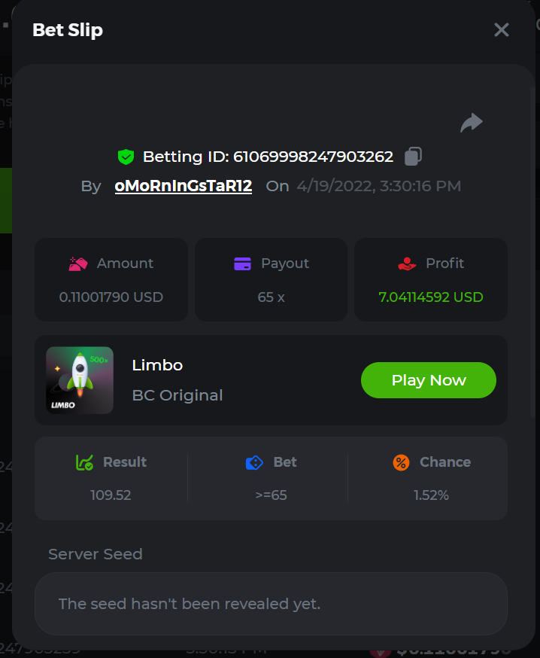Click the bet date and time text

tap(378, 186)
